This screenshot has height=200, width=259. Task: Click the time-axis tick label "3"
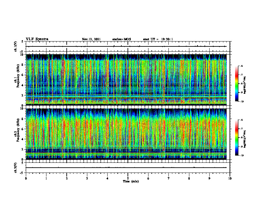pyautogui.click(x=87, y=178)
